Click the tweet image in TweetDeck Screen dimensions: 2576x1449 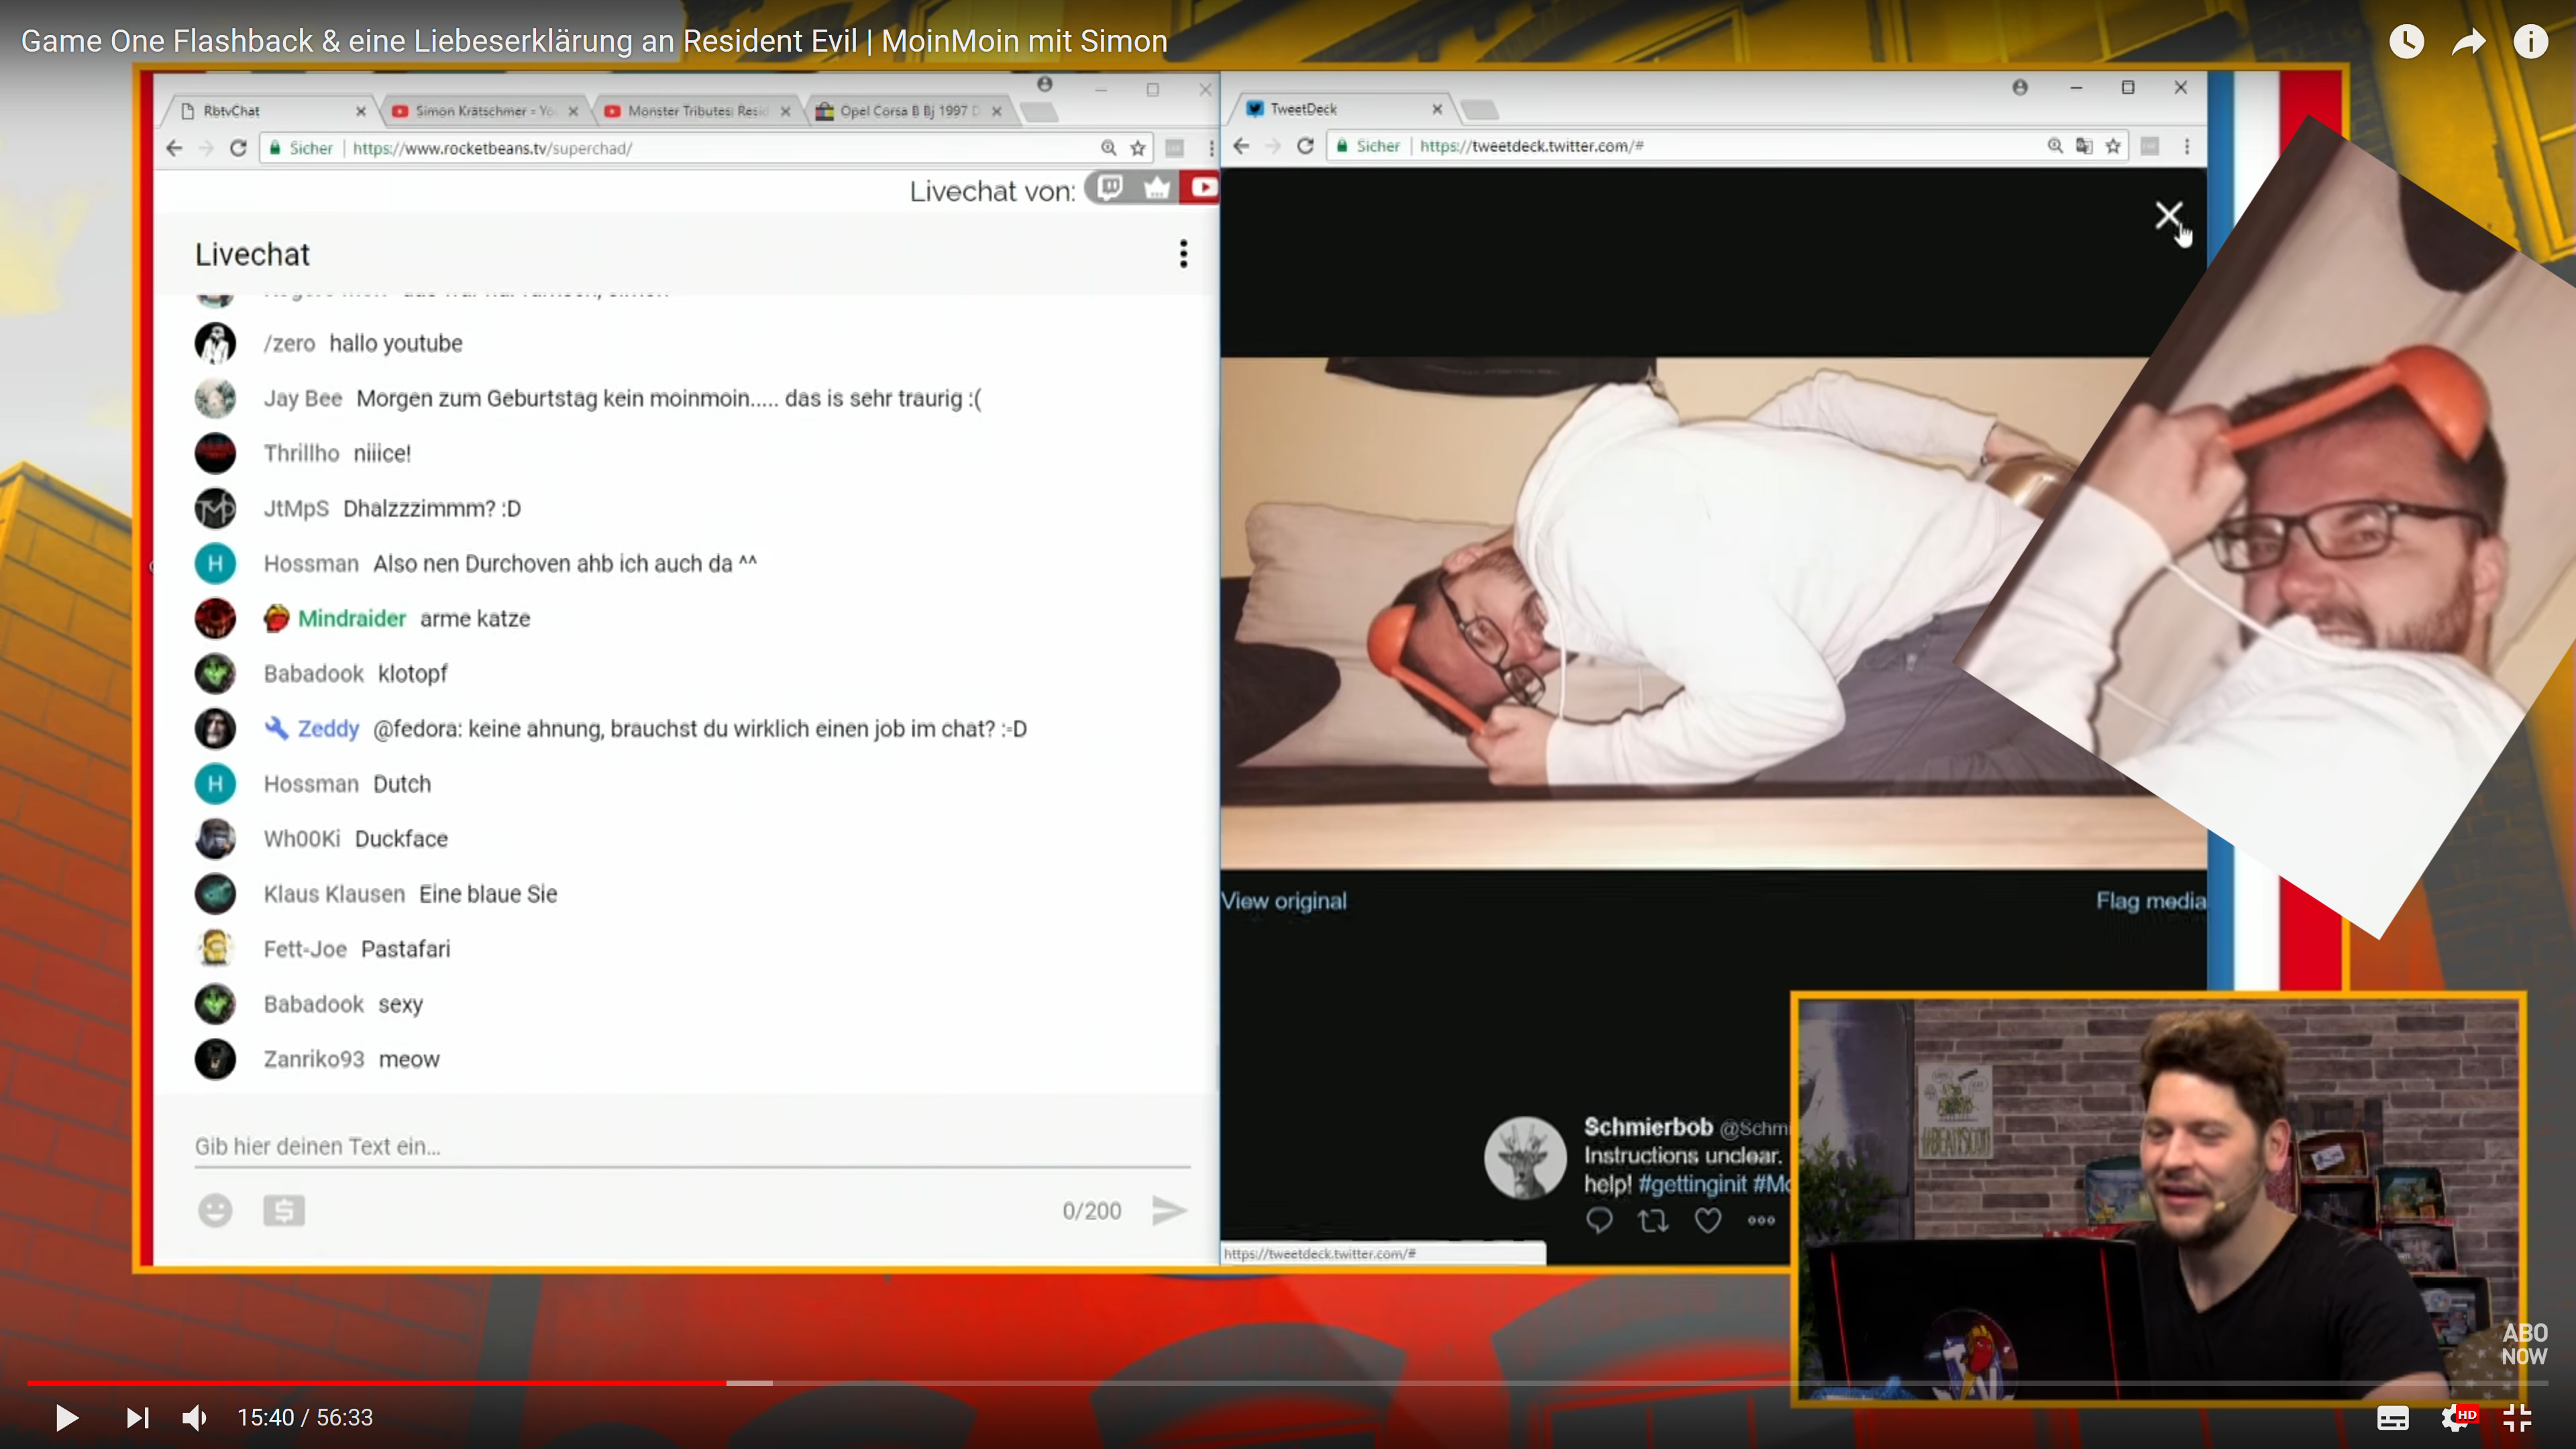point(1713,612)
